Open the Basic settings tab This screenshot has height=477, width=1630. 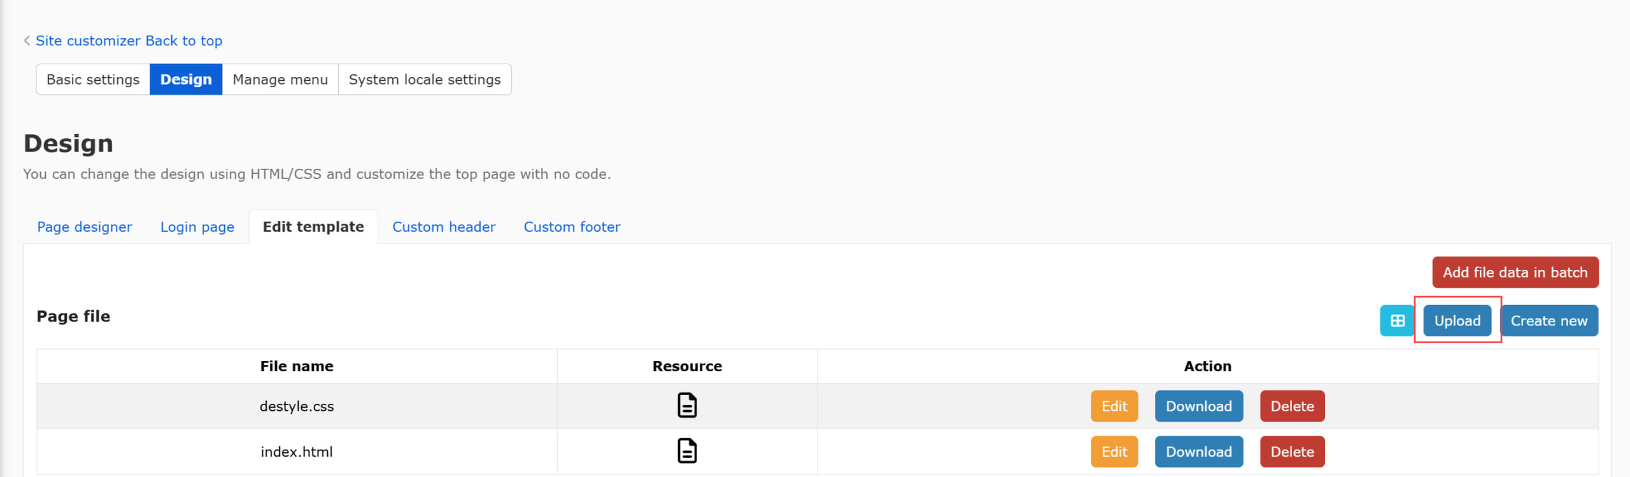(x=93, y=80)
